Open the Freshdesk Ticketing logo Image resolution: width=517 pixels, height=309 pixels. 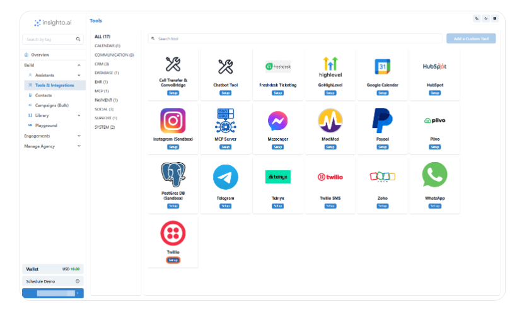[278, 67]
